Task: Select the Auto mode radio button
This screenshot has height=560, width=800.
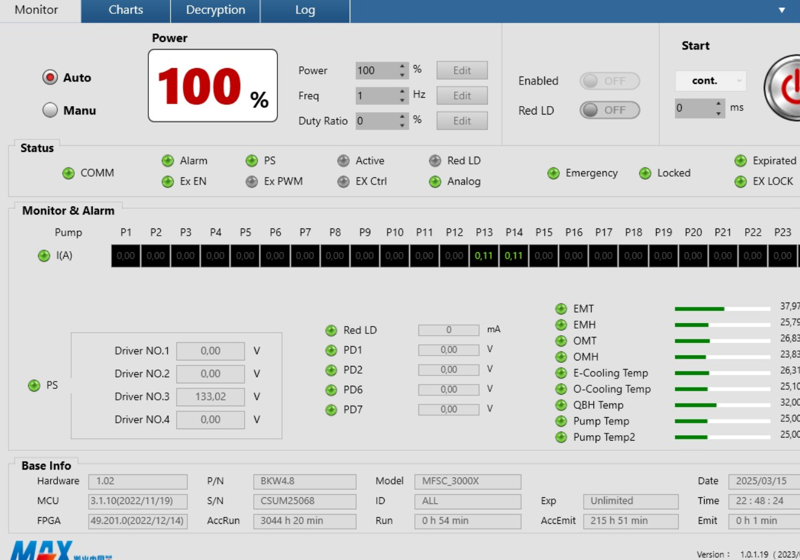Action: coord(50,77)
